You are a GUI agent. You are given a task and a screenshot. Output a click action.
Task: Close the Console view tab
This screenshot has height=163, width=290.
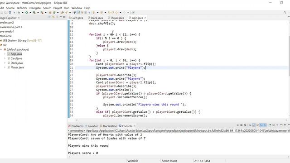pyautogui.click(x=135, y=126)
